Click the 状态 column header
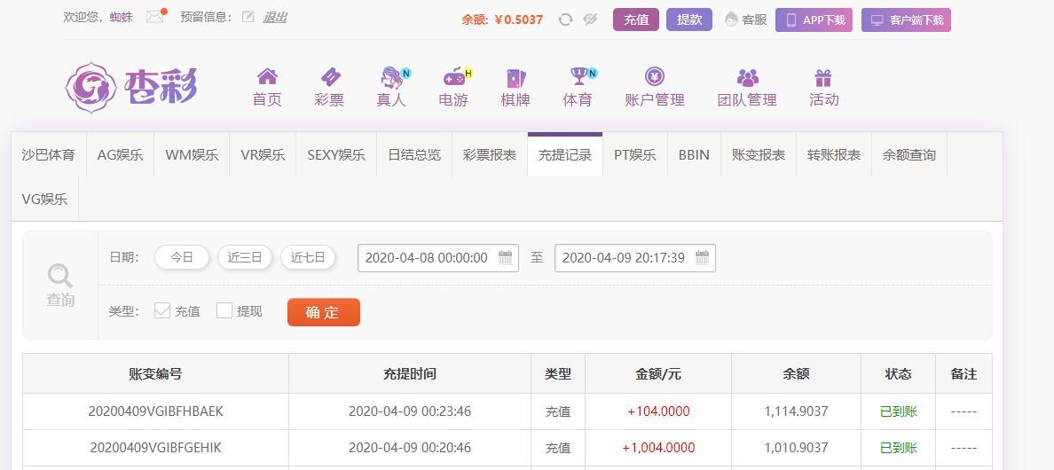 point(899,374)
